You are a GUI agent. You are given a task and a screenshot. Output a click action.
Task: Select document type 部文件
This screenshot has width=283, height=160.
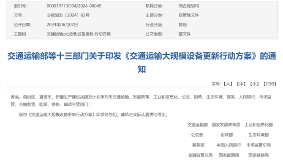click(x=185, y=34)
